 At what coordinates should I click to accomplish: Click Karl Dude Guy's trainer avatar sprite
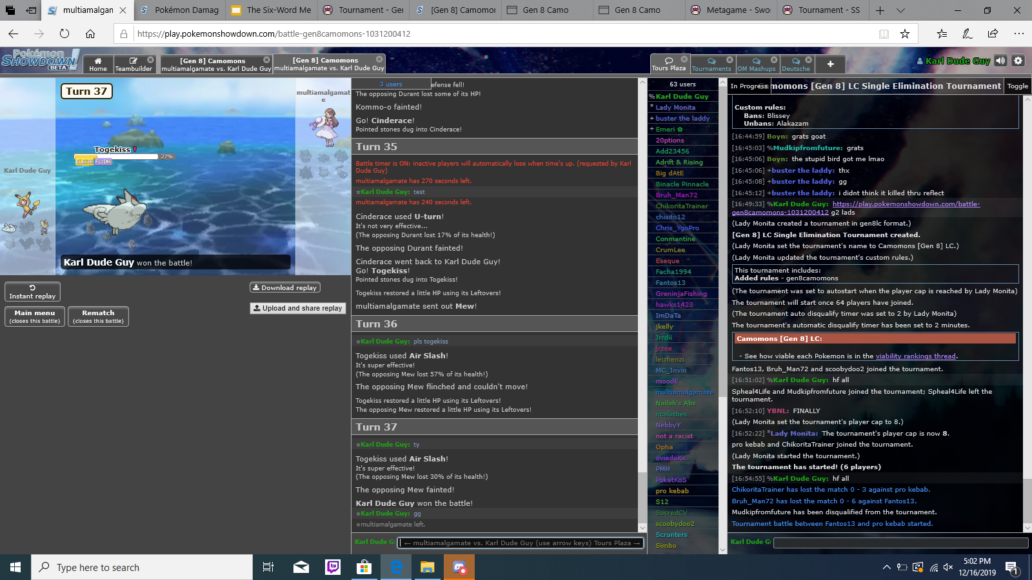pos(26,204)
